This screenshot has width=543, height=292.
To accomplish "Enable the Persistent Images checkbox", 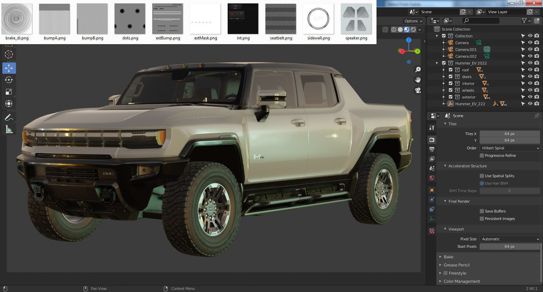I will (481, 219).
